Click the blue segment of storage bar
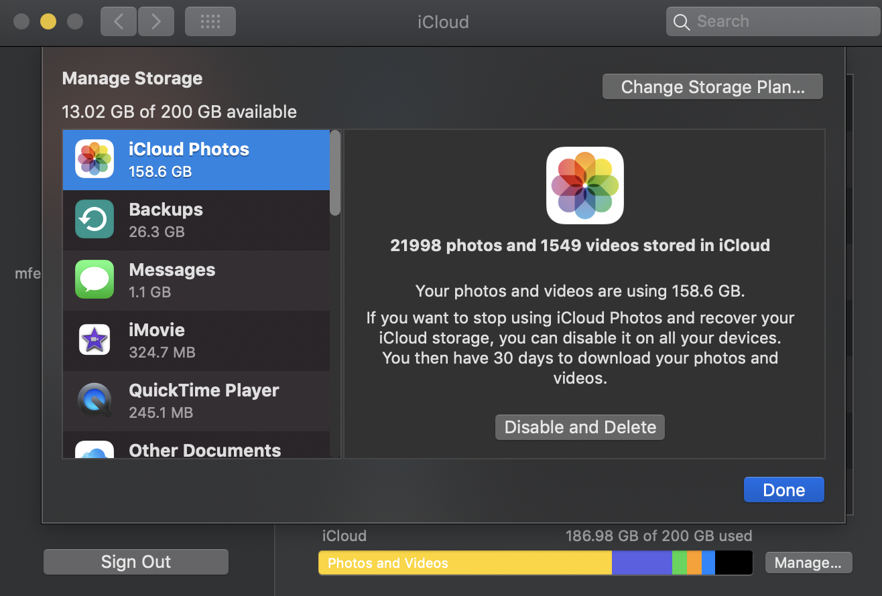The image size is (882, 596). [708, 563]
